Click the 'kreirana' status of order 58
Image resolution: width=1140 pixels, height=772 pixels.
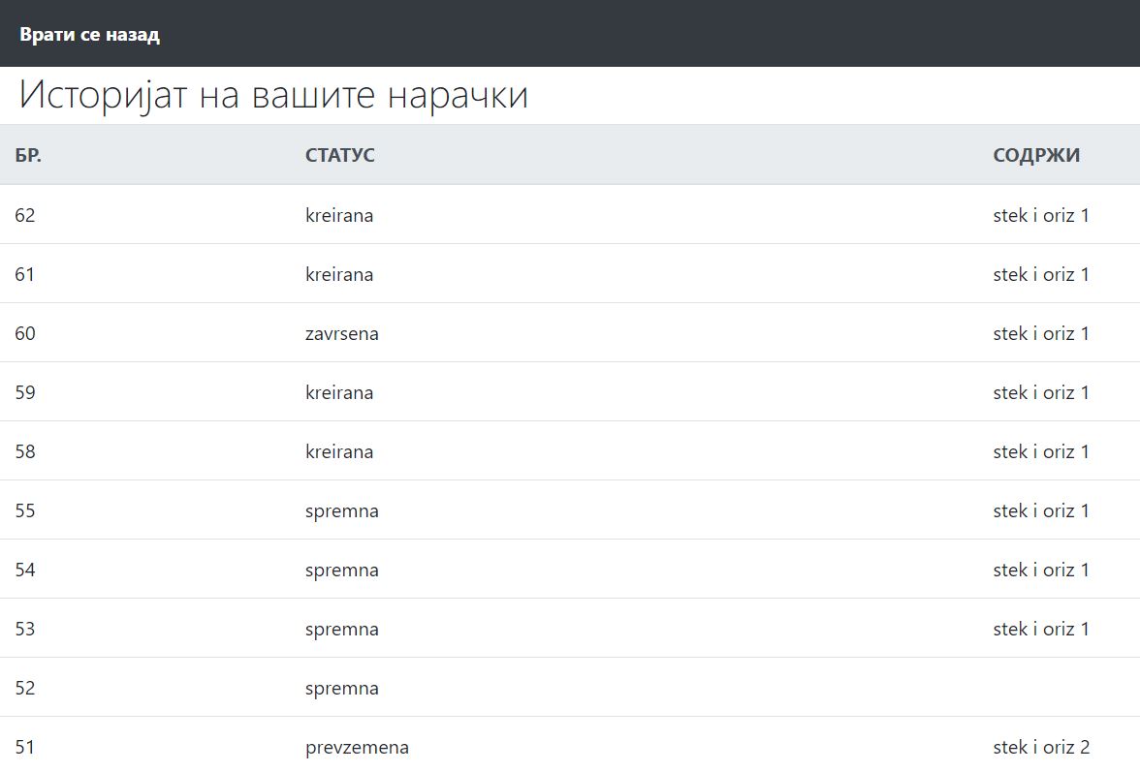[x=338, y=451]
